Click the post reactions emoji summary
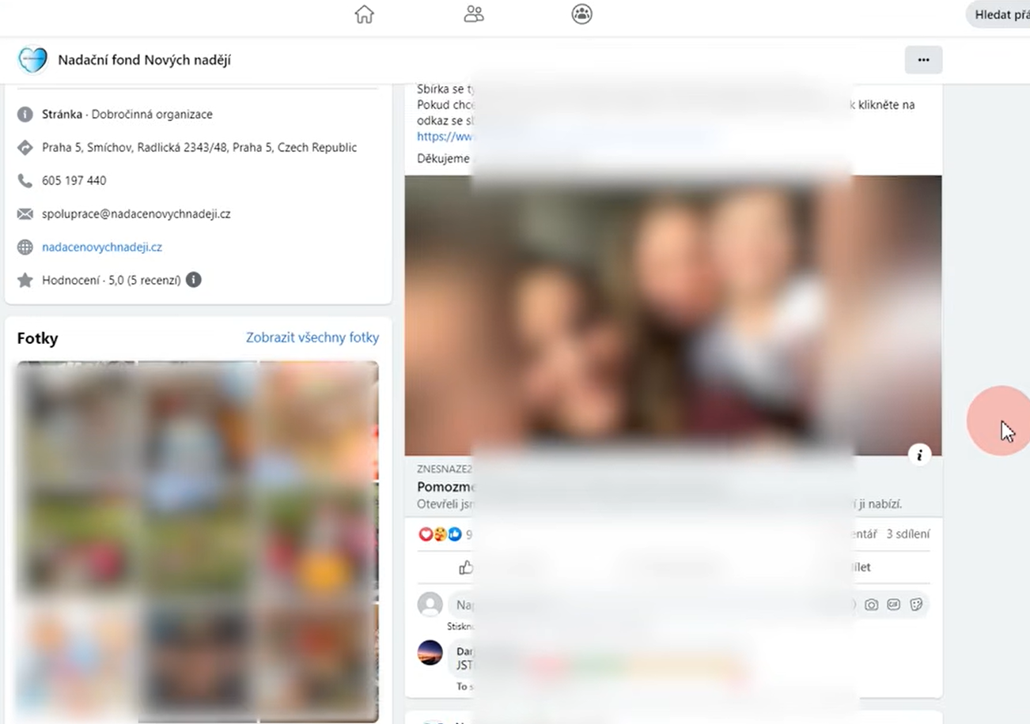Screen dimensions: 1030x724 click(x=440, y=534)
